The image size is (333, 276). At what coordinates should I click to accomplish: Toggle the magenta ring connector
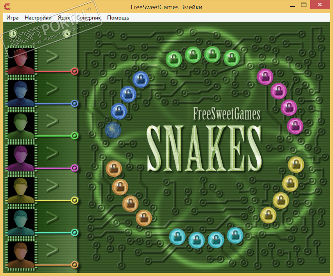[x=74, y=168]
